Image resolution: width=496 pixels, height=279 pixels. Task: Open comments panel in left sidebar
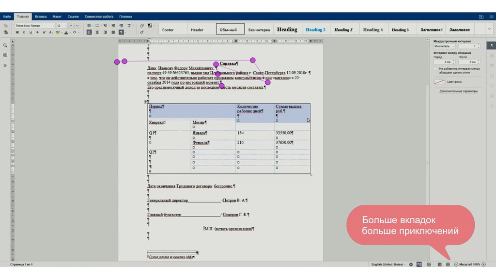tap(5, 55)
